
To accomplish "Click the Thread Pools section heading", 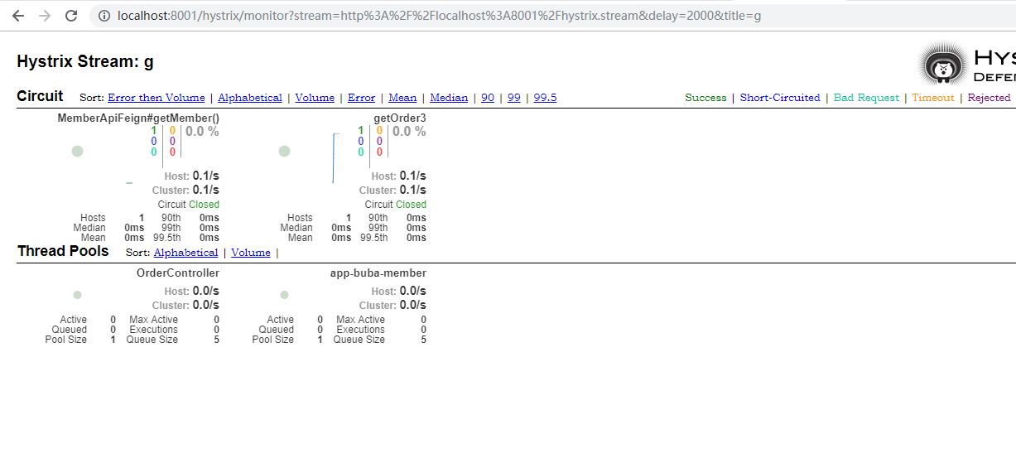I will pos(63,251).
